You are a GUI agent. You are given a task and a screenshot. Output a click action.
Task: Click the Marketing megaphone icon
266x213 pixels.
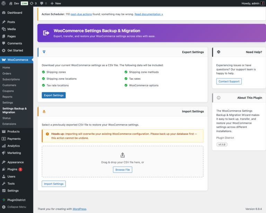[4, 153]
